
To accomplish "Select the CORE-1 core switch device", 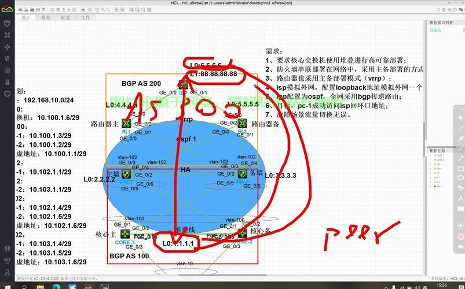I will [x=125, y=235].
